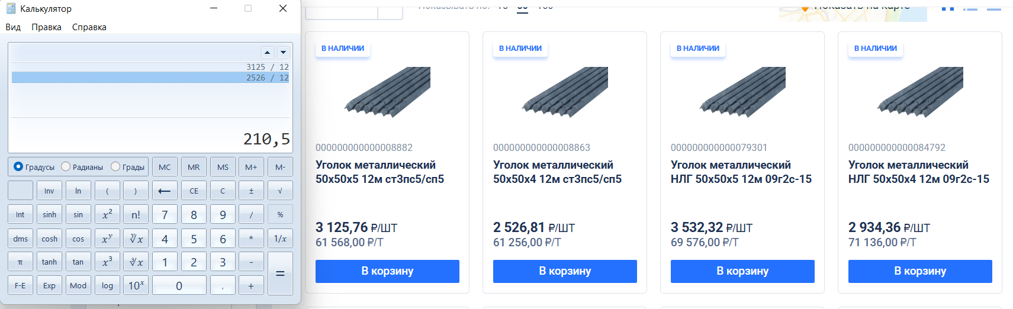Viewport: 1013px width, 309px height.
Task: Click the square root button
Action: point(280,191)
